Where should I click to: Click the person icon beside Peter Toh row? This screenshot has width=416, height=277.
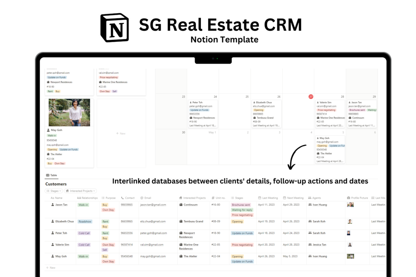pyautogui.click(x=53, y=233)
